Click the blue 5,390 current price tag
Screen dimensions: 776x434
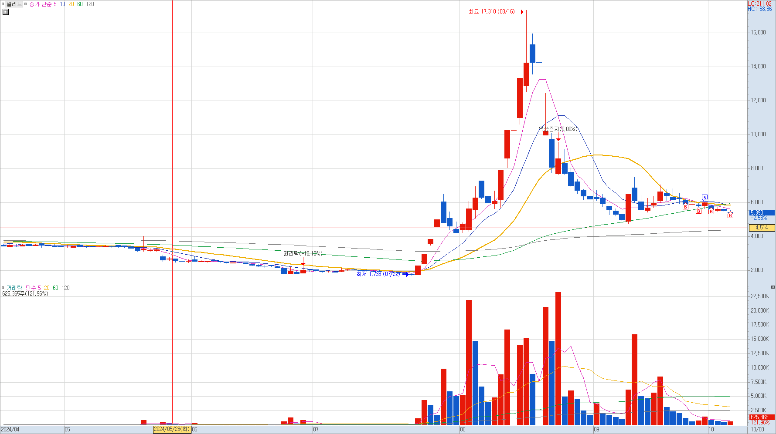pos(762,213)
